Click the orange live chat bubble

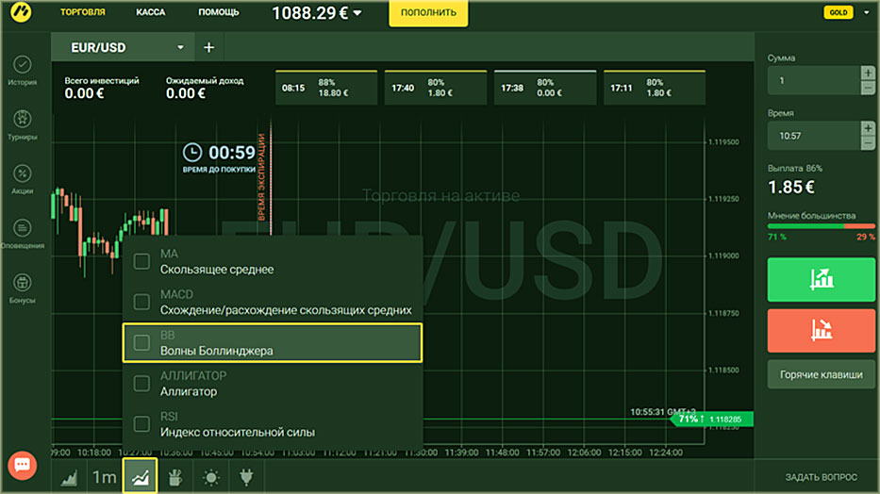[23, 465]
